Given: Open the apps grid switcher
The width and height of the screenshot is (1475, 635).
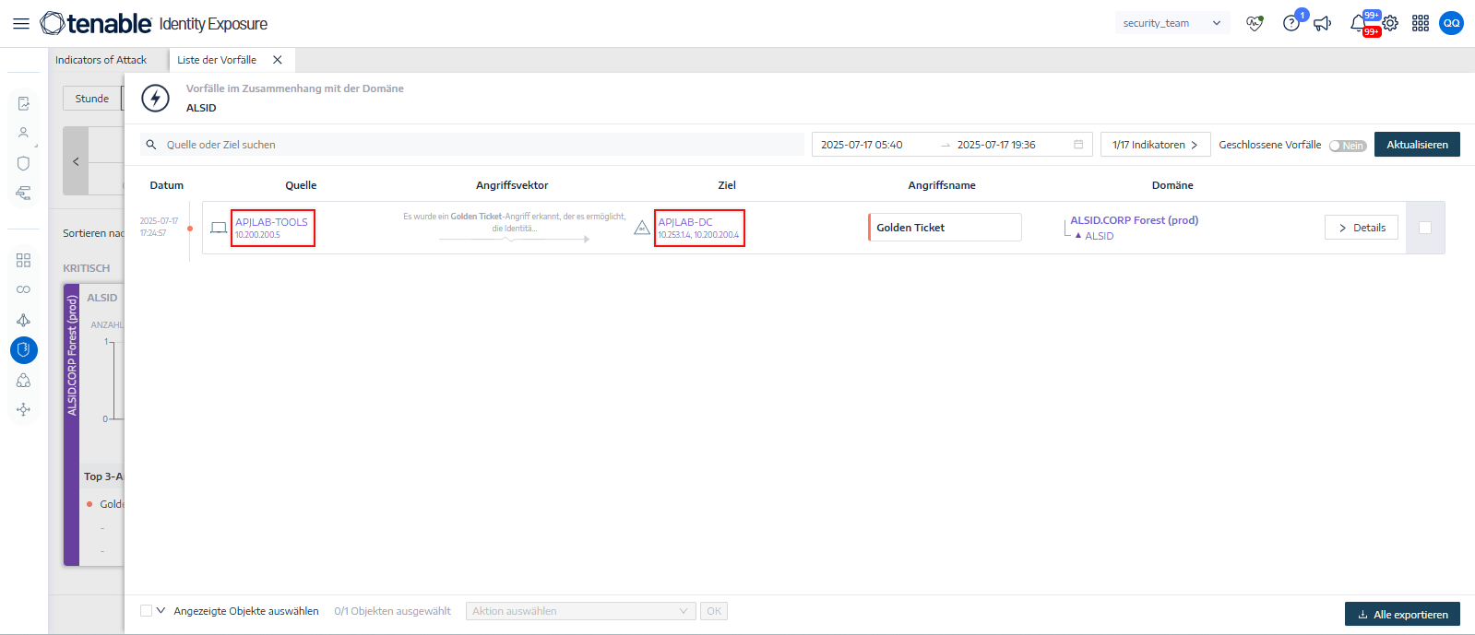Looking at the screenshot, I should pos(1421,24).
